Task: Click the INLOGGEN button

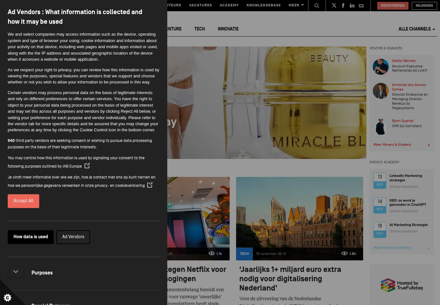Action: tap(424, 6)
